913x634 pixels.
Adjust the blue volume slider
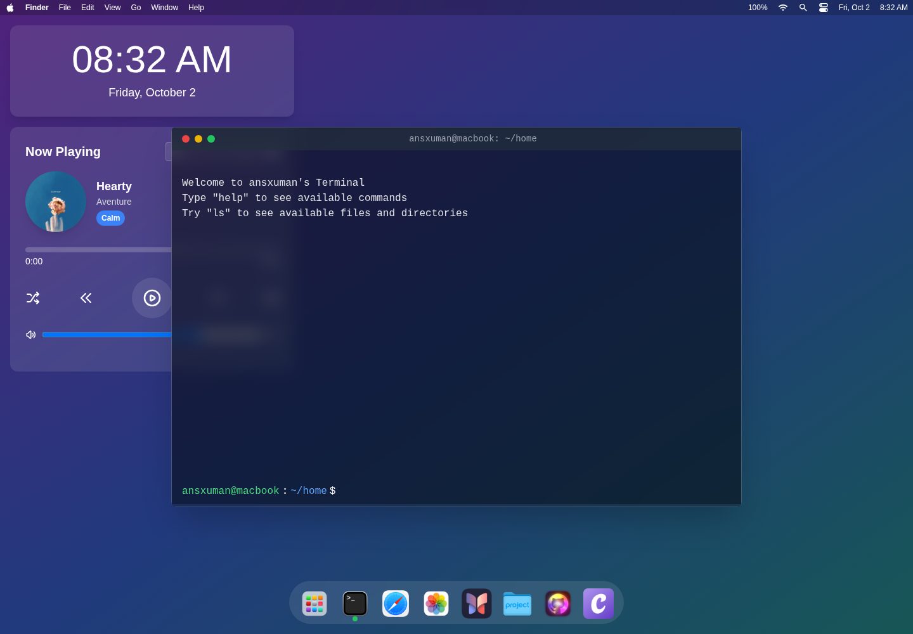pos(107,335)
